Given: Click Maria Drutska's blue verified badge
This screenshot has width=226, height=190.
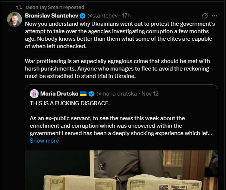Looking at the screenshot, I should coord(92,93).
